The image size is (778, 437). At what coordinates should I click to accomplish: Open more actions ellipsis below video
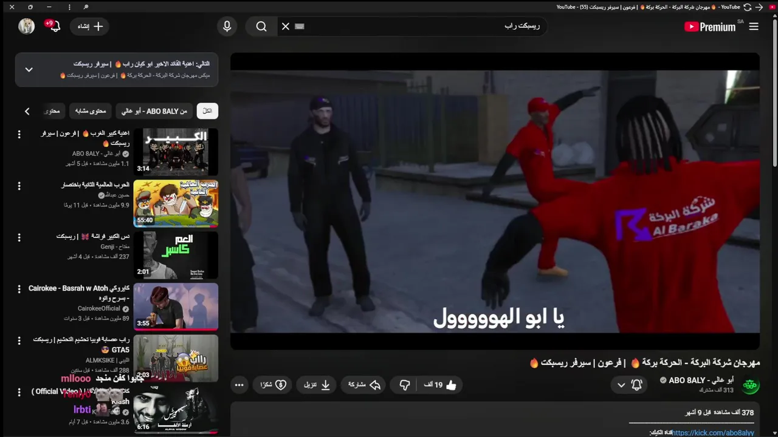239,385
